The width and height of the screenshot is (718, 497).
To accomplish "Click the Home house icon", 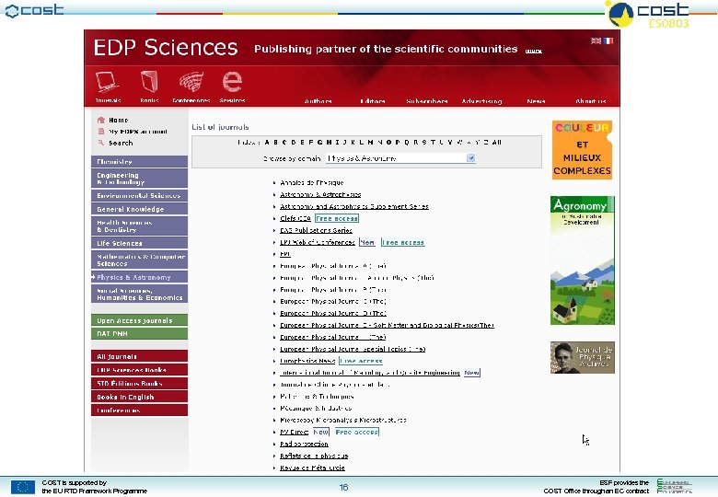I will point(100,120).
